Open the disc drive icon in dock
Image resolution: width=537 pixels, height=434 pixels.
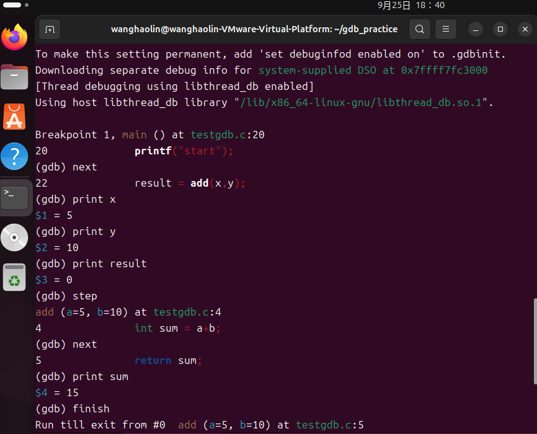pyautogui.click(x=14, y=237)
